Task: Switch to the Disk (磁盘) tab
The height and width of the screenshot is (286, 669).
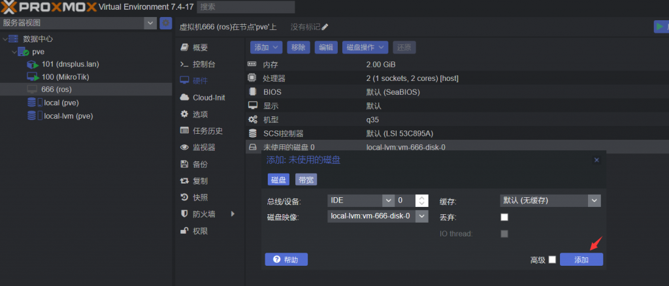Action: [x=278, y=180]
